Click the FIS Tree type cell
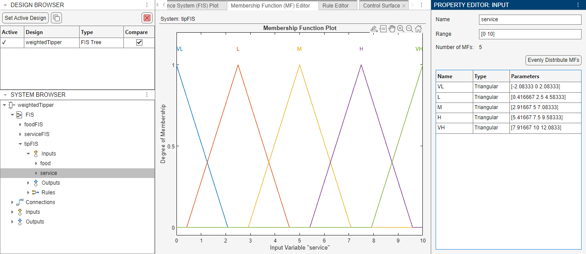The width and height of the screenshot is (586, 254). 102,42
